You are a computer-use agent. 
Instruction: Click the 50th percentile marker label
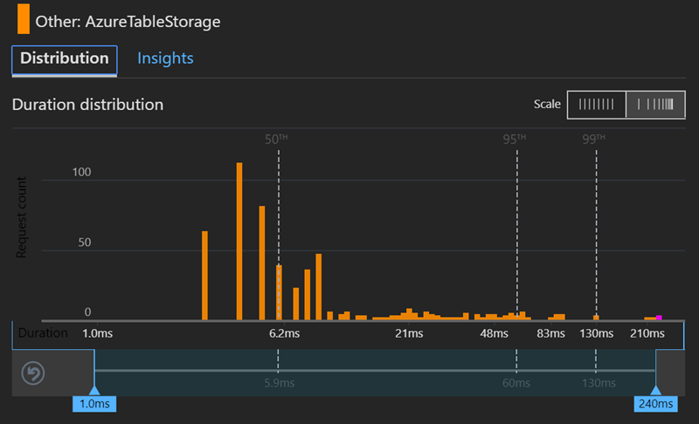277,138
